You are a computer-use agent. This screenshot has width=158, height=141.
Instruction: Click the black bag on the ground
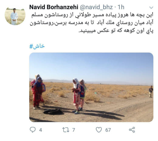pyautogui.click(x=53, y=112)
